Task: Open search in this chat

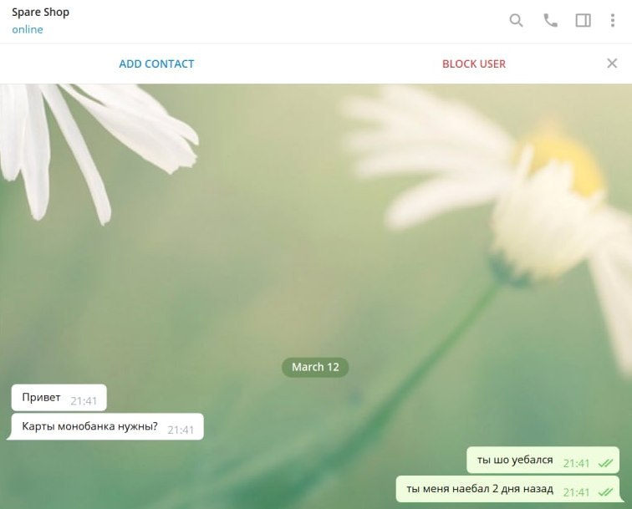Action: click(x=516, y=20)
